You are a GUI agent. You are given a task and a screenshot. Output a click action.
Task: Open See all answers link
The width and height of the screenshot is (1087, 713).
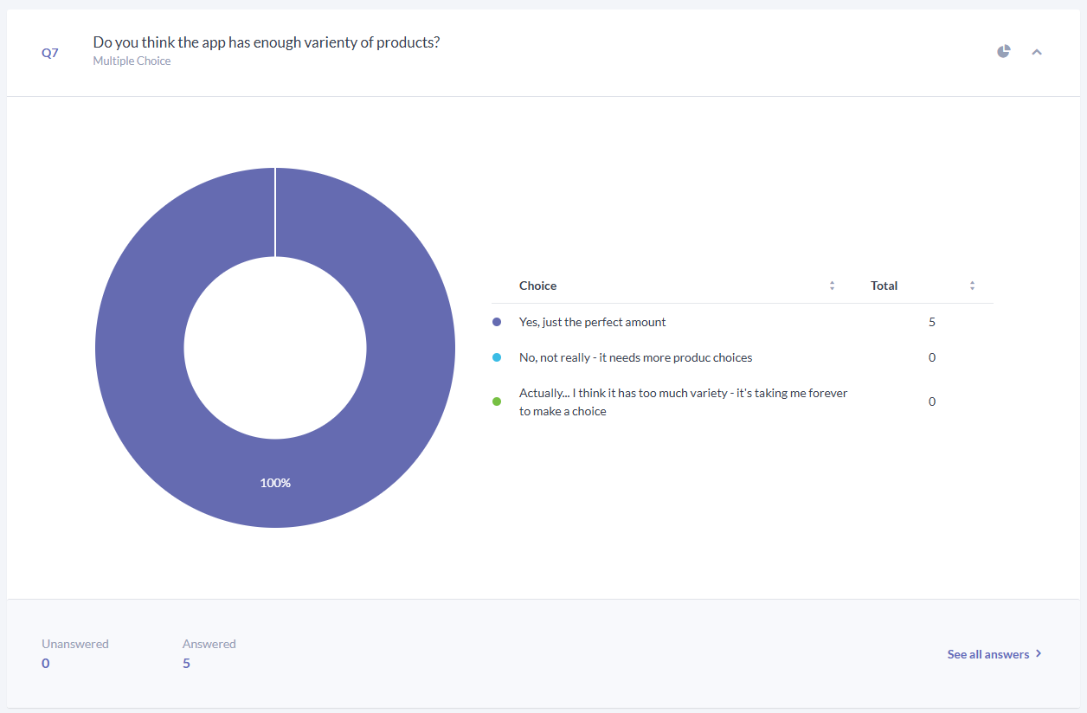click(x=988, y=654)
